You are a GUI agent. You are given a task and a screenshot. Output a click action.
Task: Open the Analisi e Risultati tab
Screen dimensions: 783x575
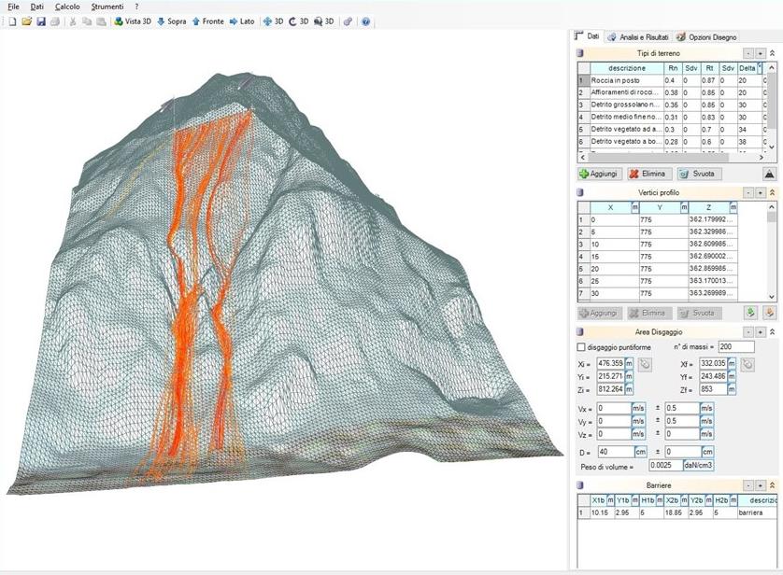[637, 36]
